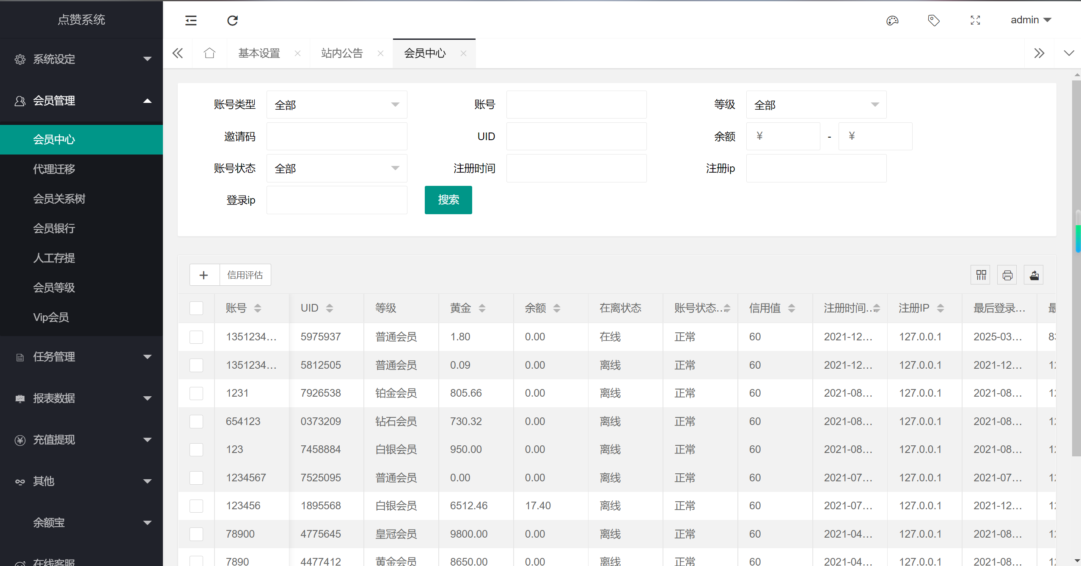Open 会员银行 in the sidebar
Viewport: 1081px width, 566px height.
81,229
